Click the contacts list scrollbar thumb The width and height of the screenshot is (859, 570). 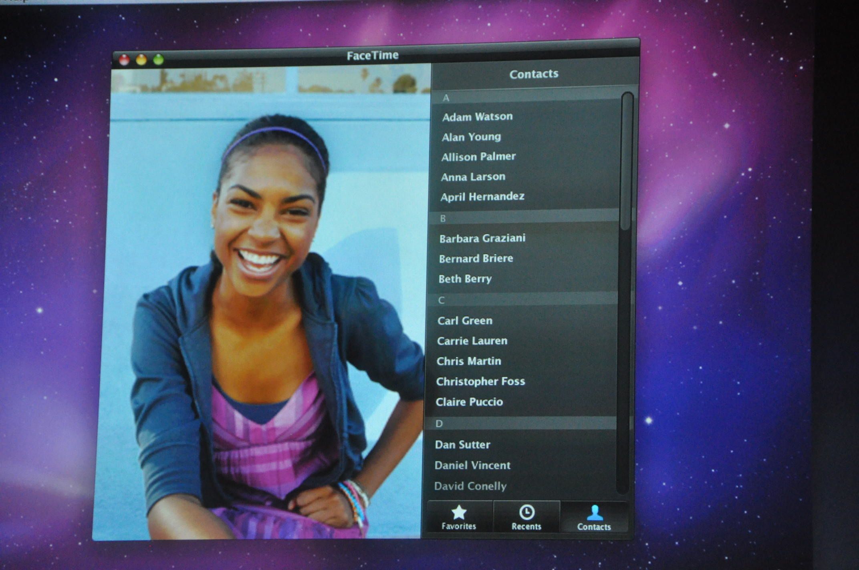point(626,161)
